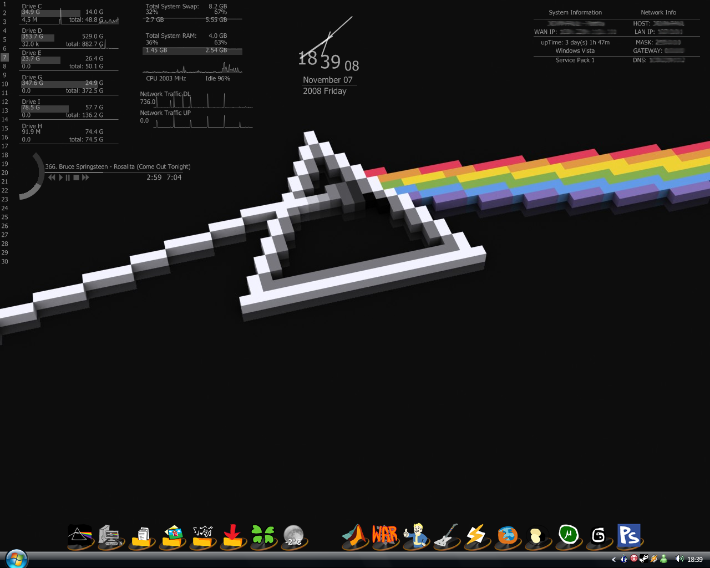Play the current song
The height and width of the screenshot is (568, 710).
click(x=61, y=177)
